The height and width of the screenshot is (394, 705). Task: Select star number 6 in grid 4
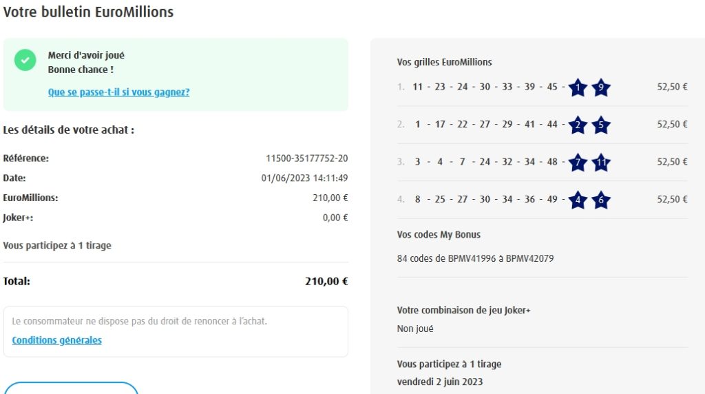pos(601,200)
